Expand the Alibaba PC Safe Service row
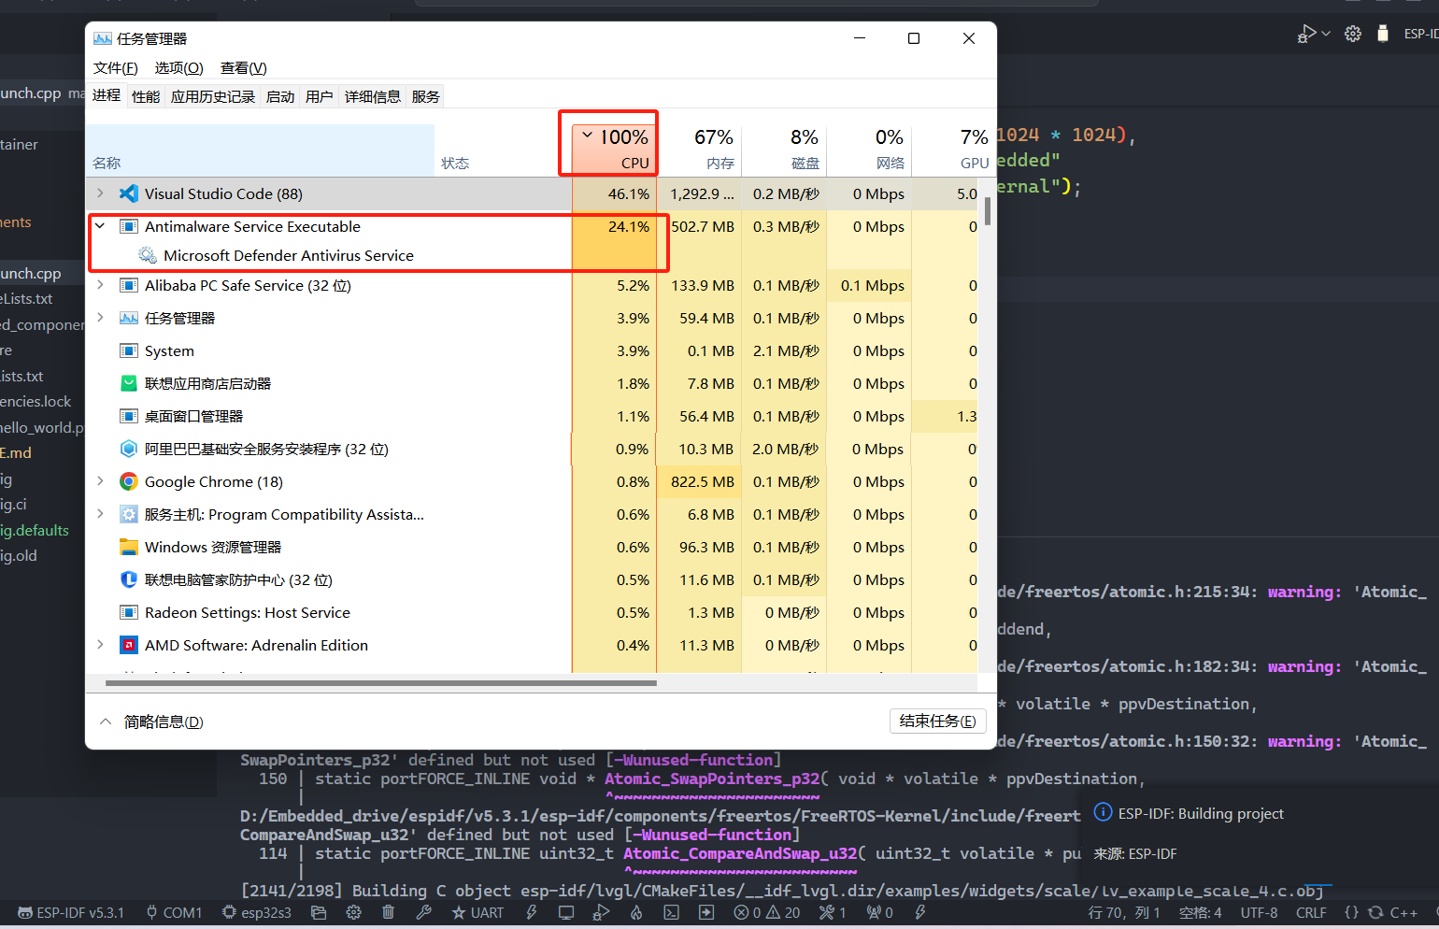The width and height of the screenshot is (1439, 929). pyautogui.click(x=101, y=285)
